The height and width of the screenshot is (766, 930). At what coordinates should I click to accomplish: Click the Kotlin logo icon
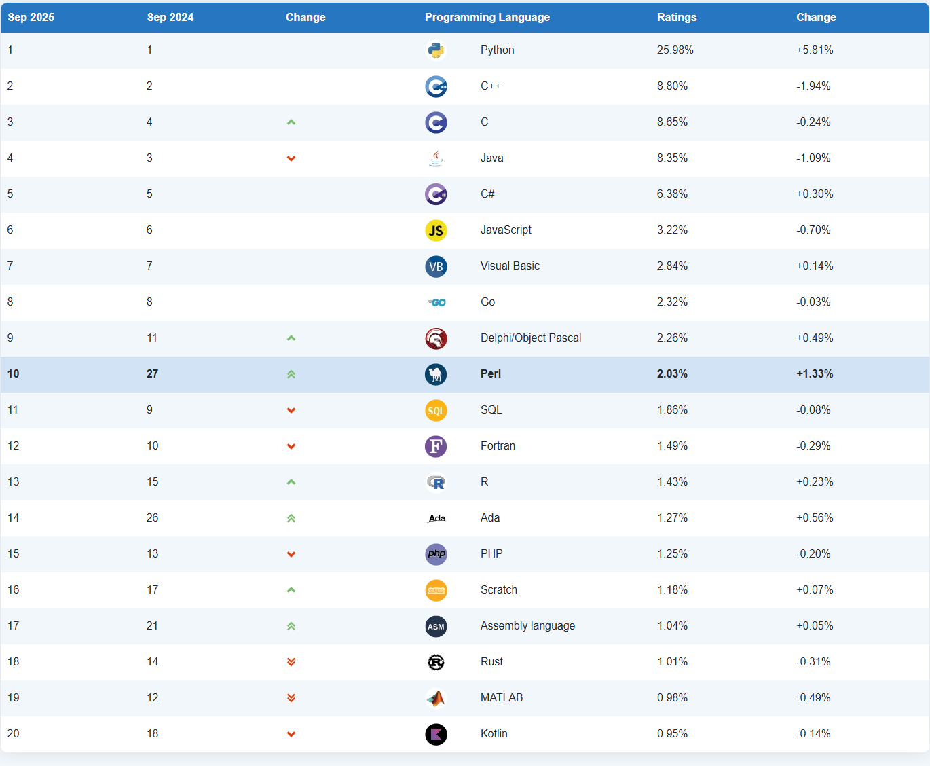[436, 734]
